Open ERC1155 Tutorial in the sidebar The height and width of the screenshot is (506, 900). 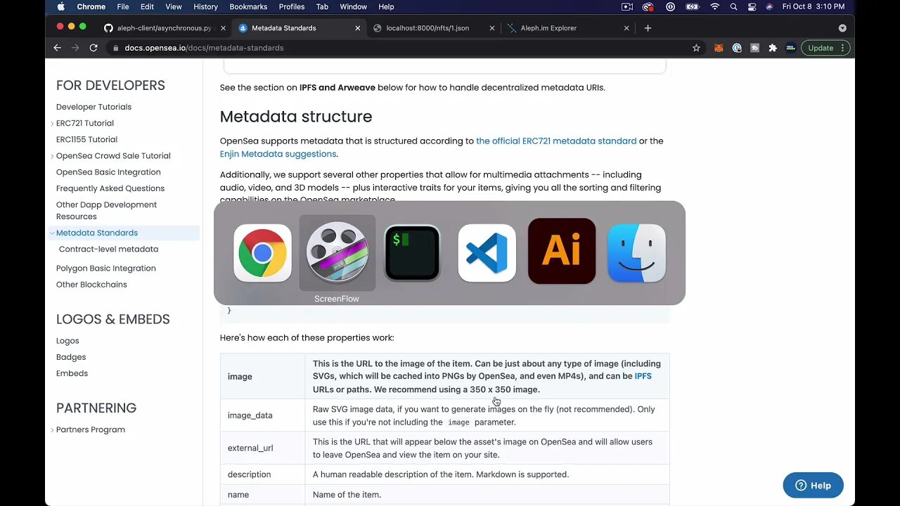(x=86, y=139)
